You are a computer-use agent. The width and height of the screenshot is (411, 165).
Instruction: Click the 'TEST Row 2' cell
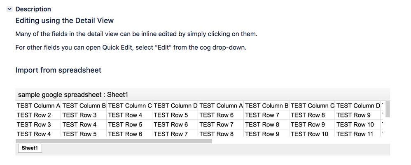click(34, 115)
